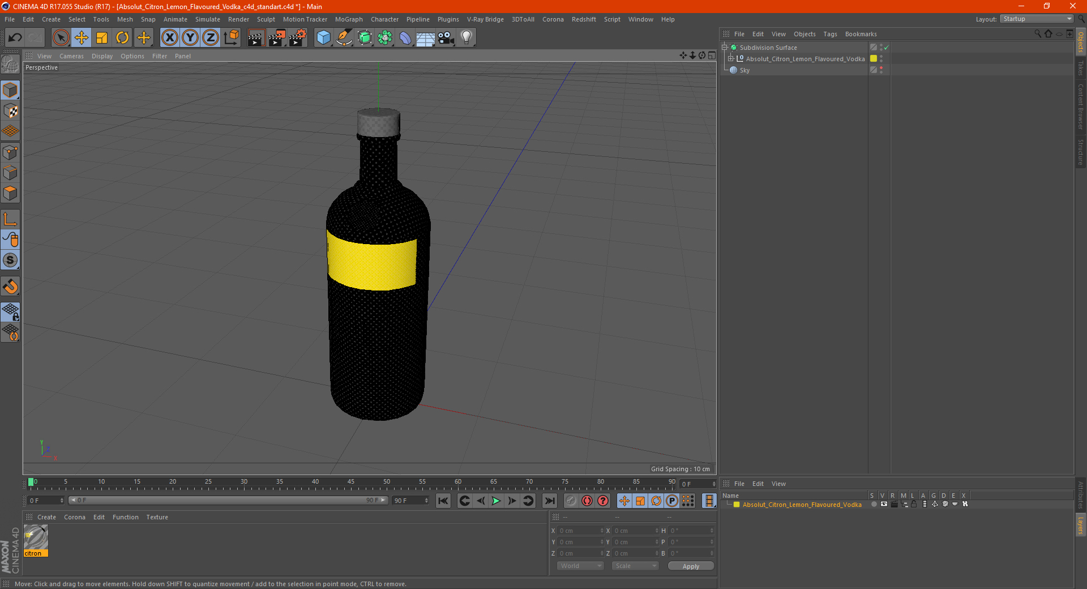Switch to Polygons mode

[10, 193]
